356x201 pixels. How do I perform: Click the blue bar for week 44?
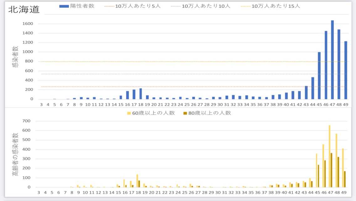click(x=313, y=88)
